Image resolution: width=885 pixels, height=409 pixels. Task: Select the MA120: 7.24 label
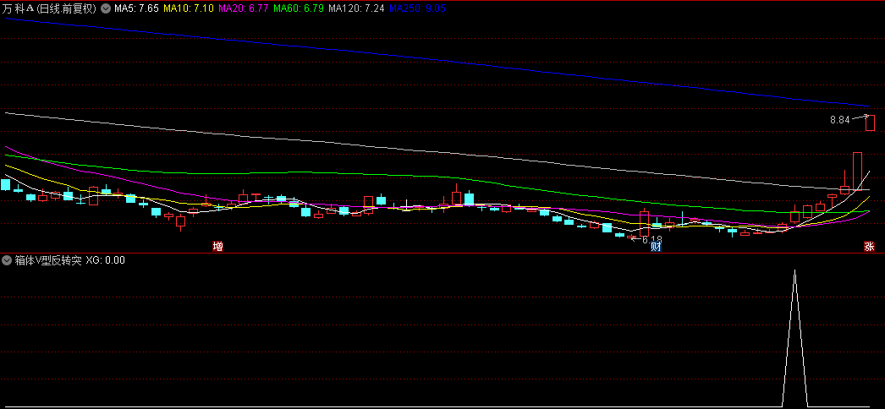click(x=357, y=8)
